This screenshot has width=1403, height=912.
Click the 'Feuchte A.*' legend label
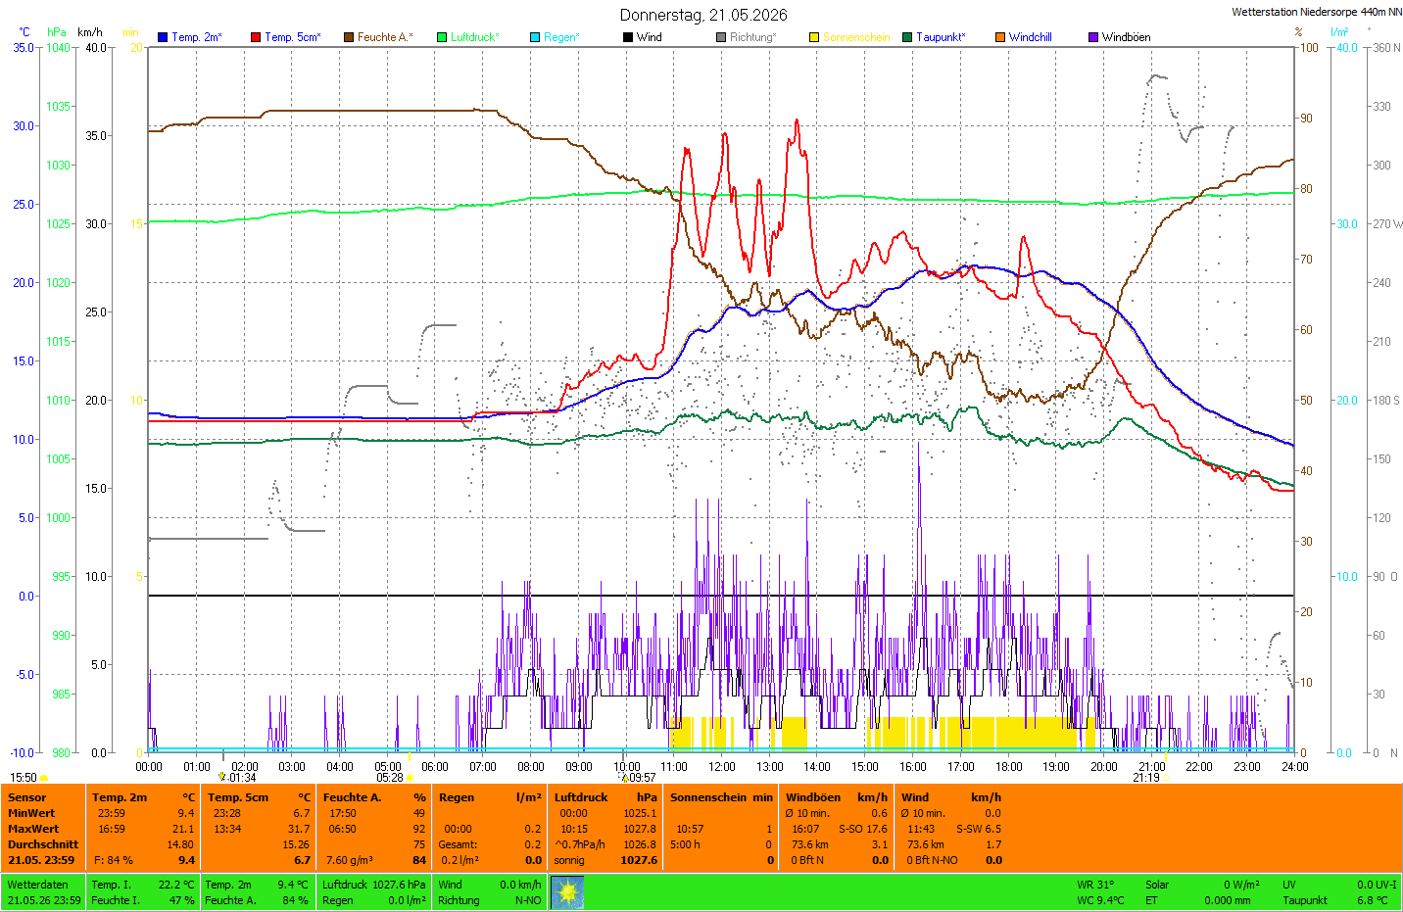pyautogui.click(x=385, y=37)
